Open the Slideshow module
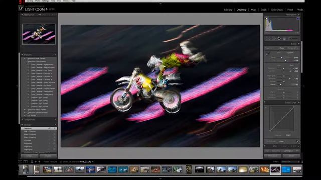 tap(277, 10)
